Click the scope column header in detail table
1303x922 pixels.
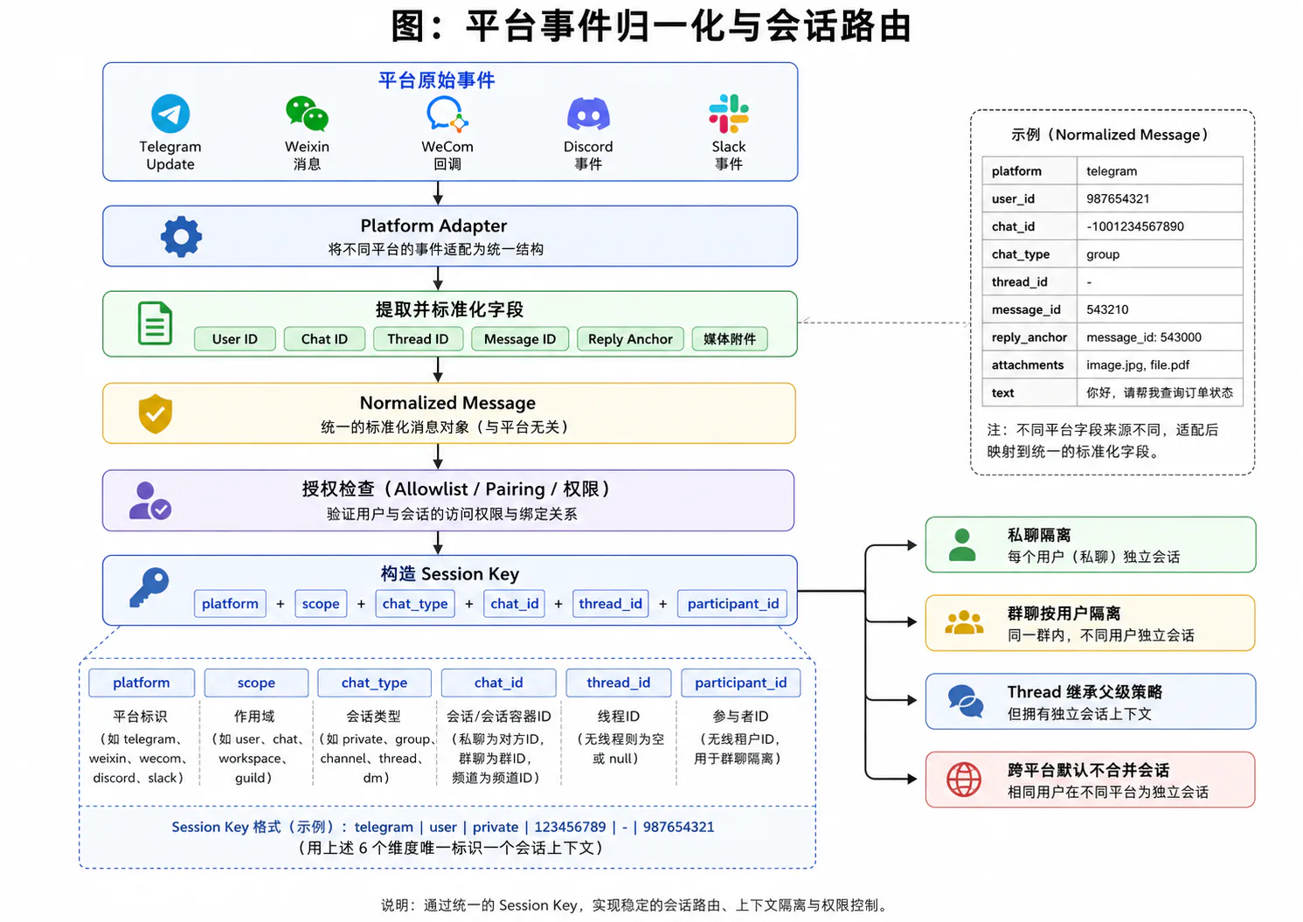point(256,683)
